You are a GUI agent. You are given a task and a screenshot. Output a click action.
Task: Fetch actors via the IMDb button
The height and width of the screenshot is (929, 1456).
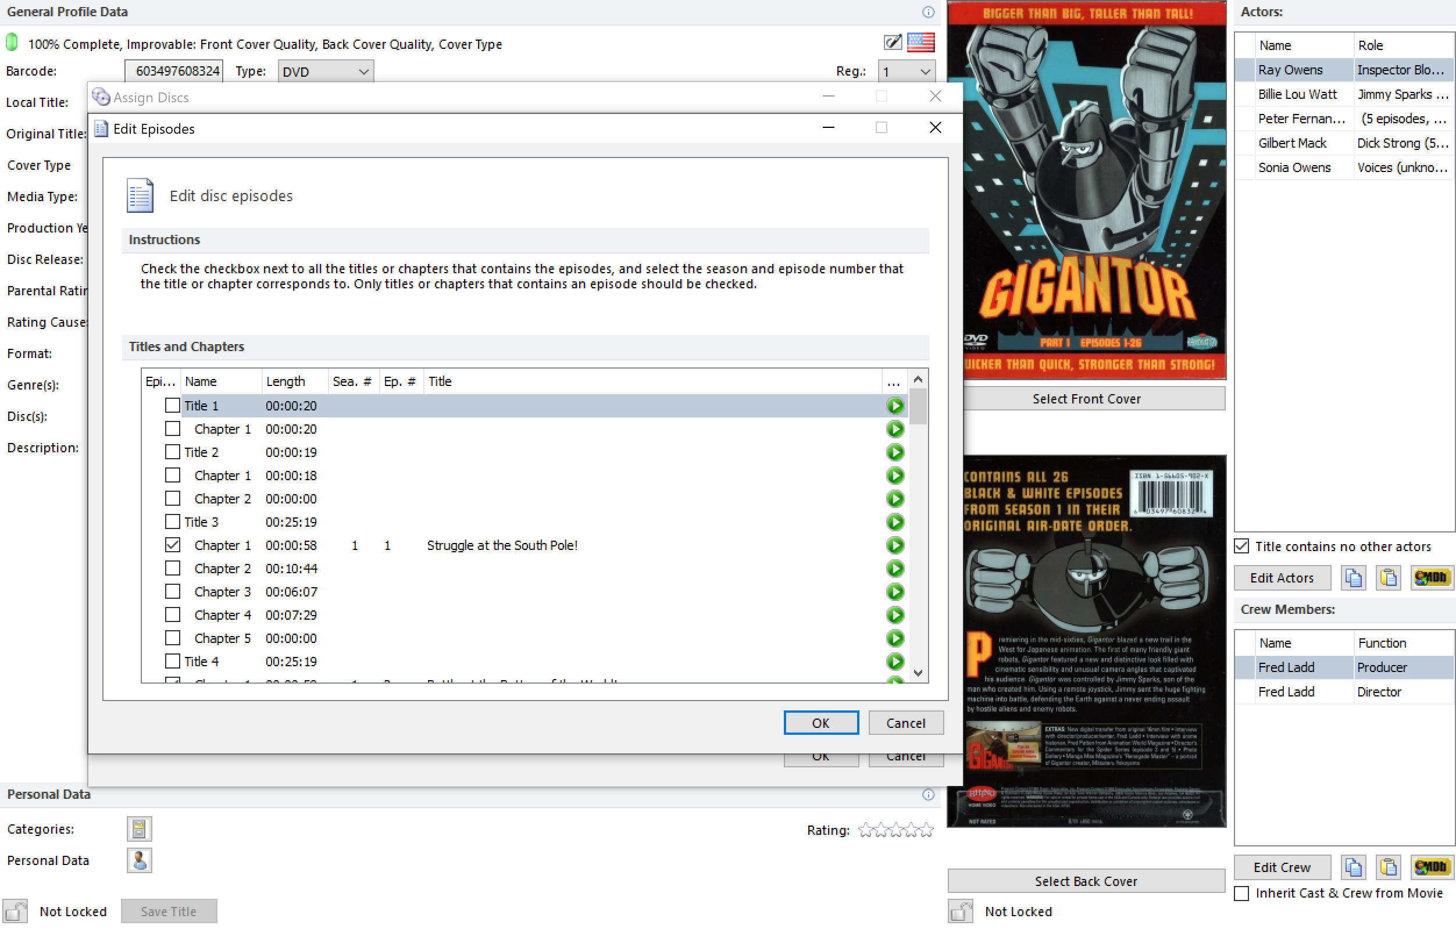[1431, 578]
